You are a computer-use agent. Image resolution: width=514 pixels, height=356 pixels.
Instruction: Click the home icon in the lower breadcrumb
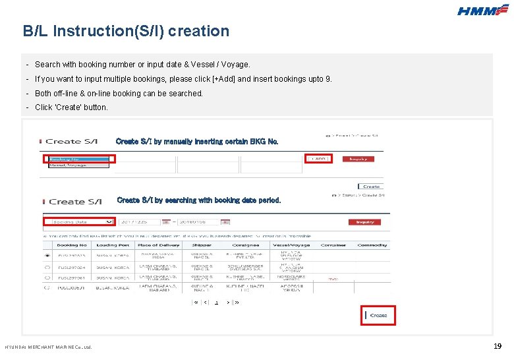click(x=334, y=195)
